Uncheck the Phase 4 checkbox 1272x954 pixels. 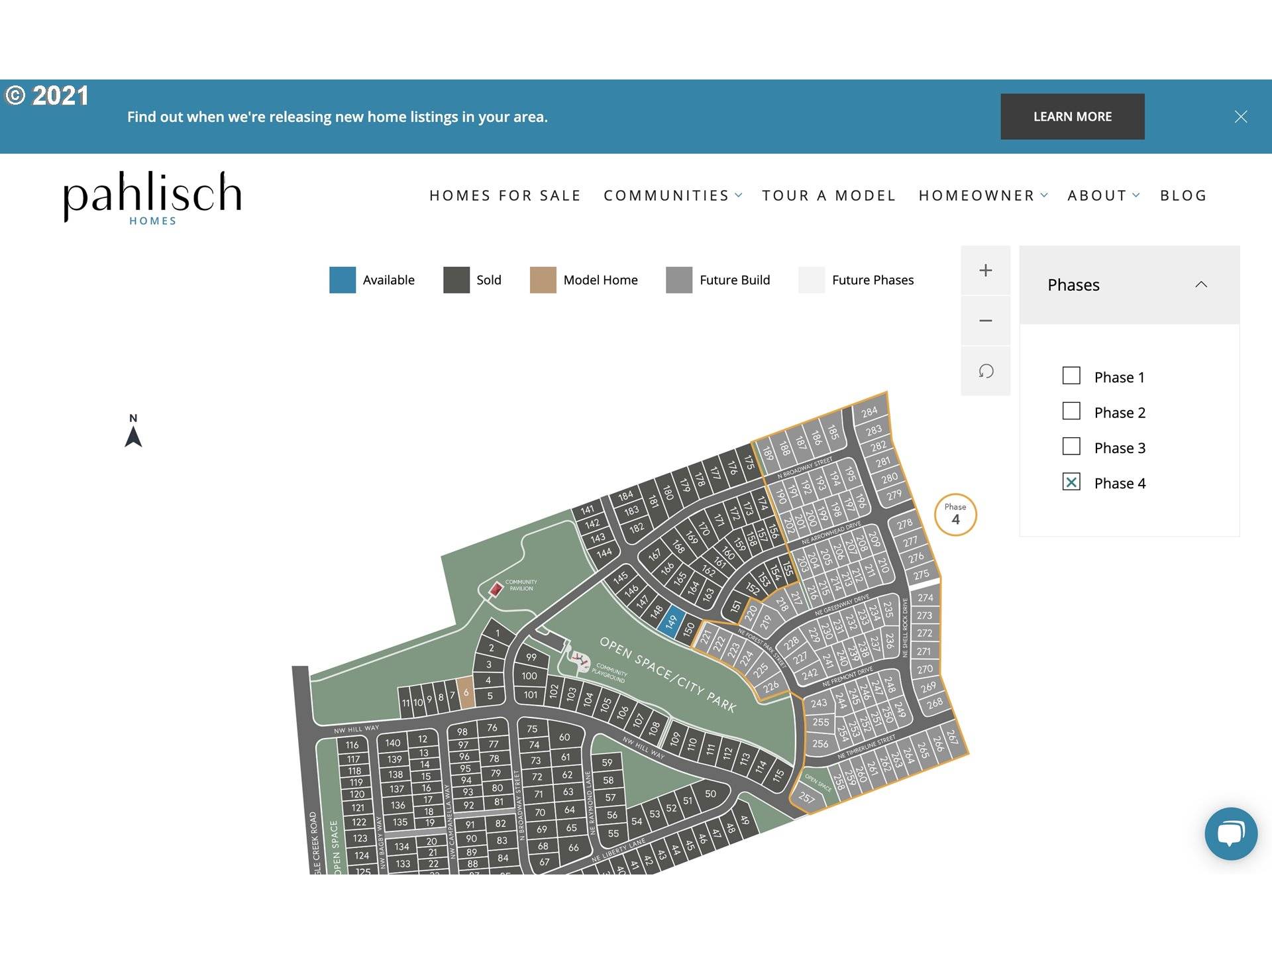(x=1071, y=482)
